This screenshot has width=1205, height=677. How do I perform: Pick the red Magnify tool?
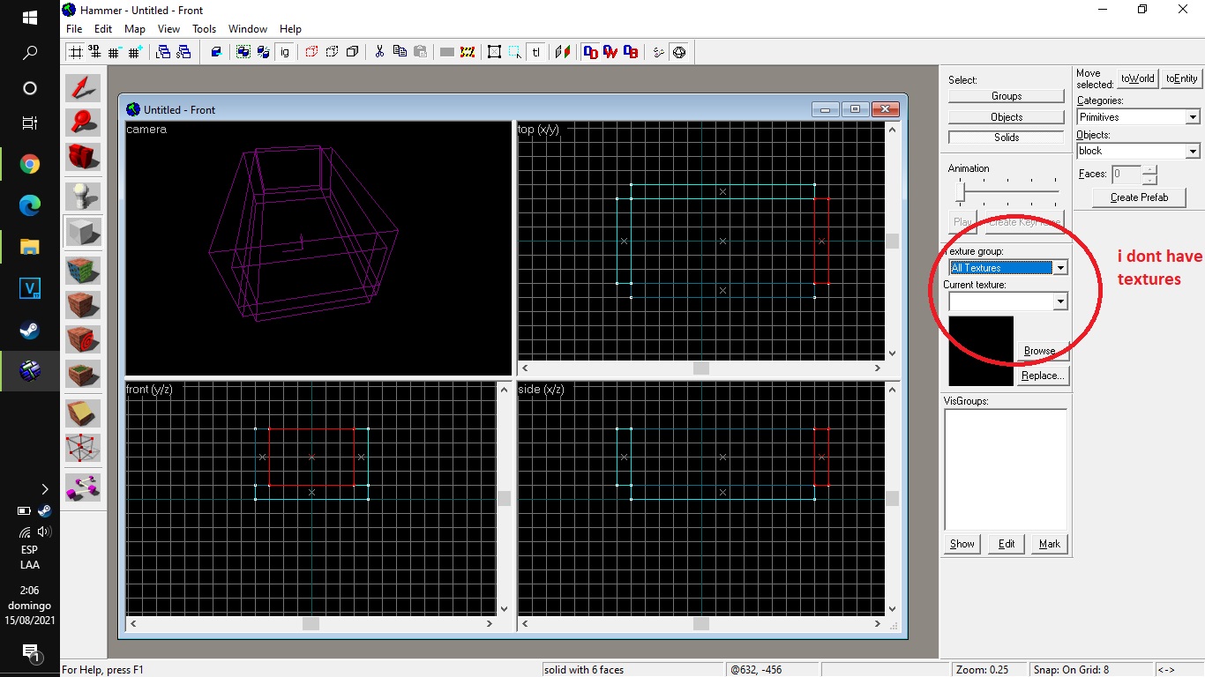83,123
